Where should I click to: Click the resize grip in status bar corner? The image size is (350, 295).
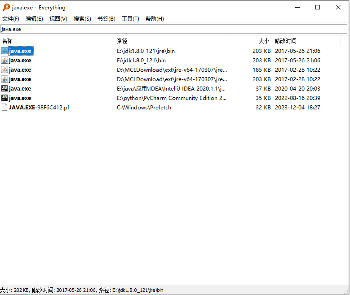point(347,292)
